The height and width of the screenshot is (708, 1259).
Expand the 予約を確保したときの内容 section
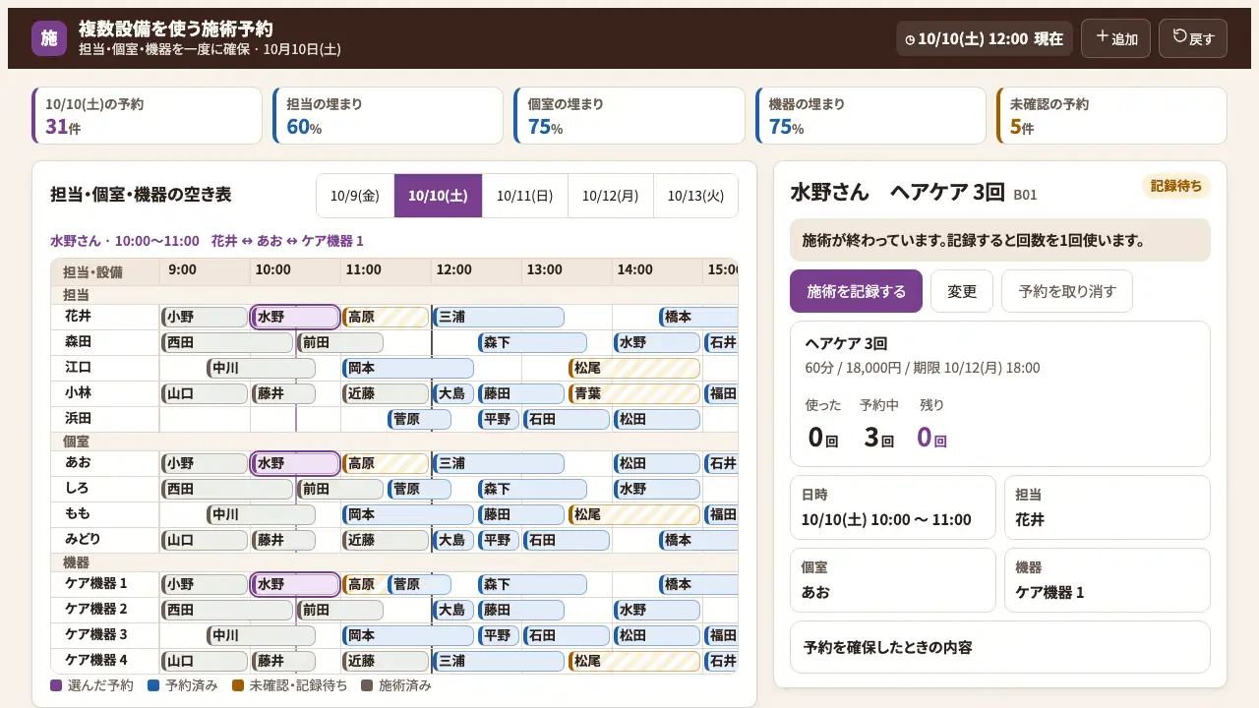point(1000,647)
